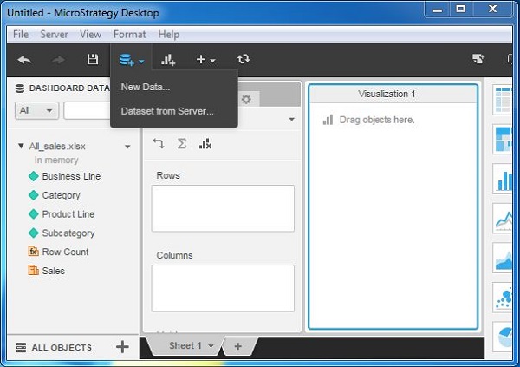
Task: Select the Line Chart visualization icon
Action: coord(504,220)
